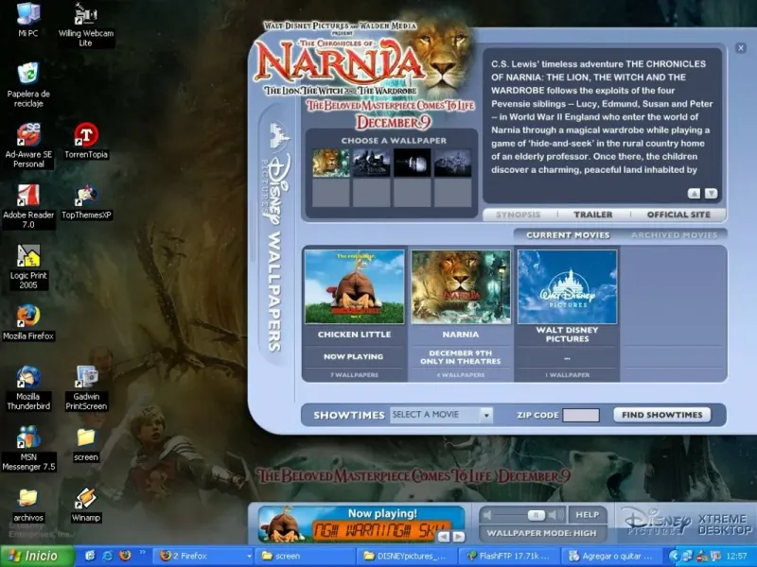This screenshot has height=567, width=757.
Task: Select Current Movies tab
Action: [x=568, y=235]
